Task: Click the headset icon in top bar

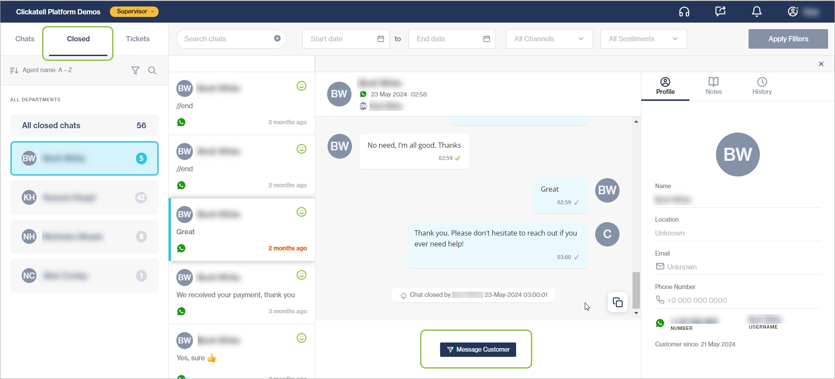Action: click(684, 12)
